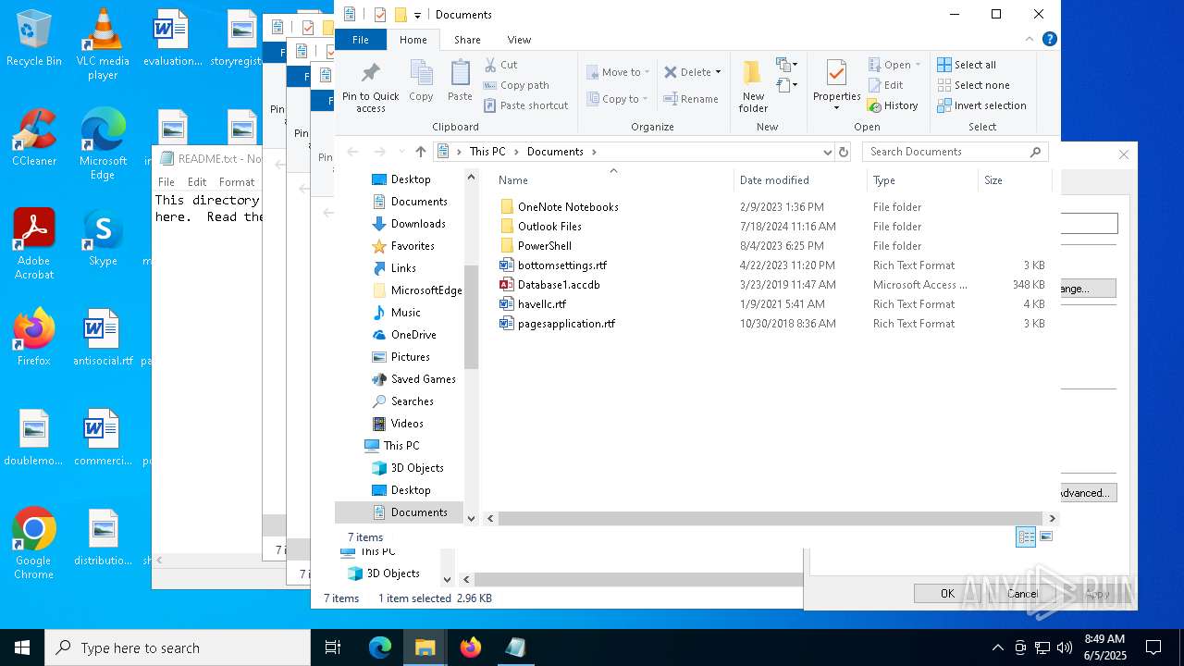Click the Edit item in ribbon

[884, 85]
